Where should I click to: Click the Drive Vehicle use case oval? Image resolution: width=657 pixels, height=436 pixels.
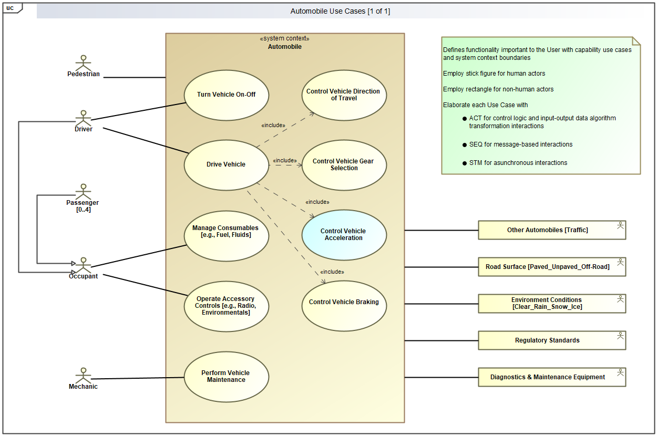[x=226, y=164]
